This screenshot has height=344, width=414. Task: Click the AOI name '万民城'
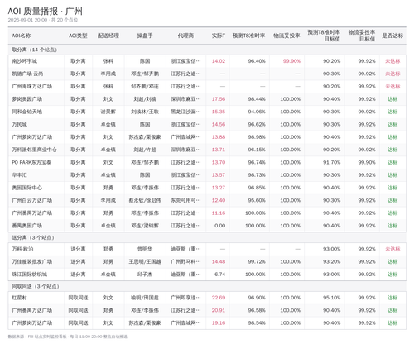[19, 125]
